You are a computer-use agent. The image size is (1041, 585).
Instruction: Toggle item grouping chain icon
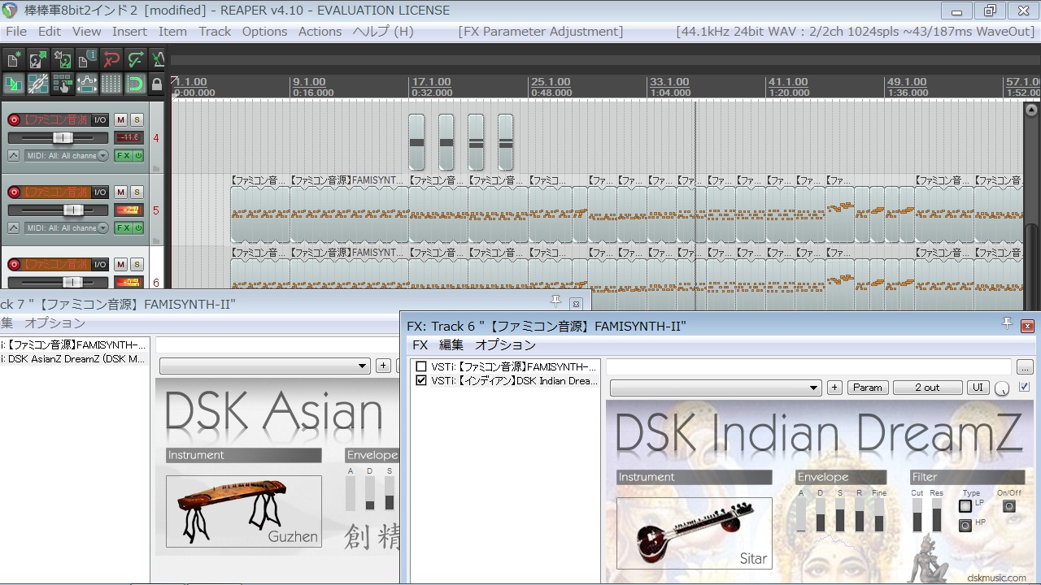38,84
